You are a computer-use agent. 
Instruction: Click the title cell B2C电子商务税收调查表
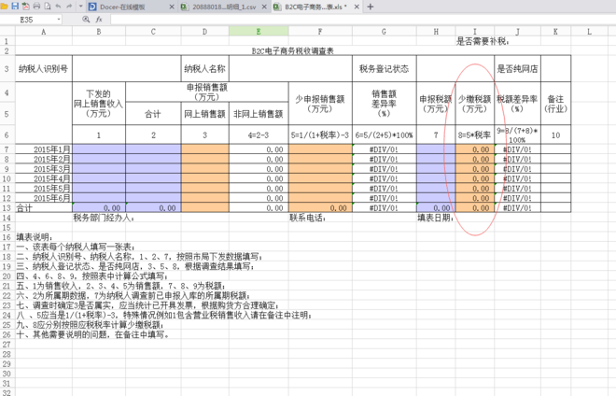pyautogui.click(x=293, y=50)
